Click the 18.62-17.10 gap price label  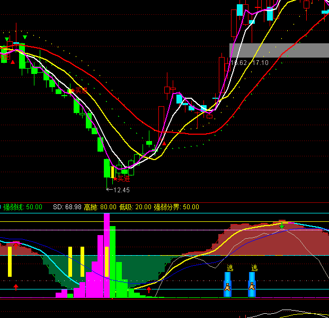tap(250, 63)
